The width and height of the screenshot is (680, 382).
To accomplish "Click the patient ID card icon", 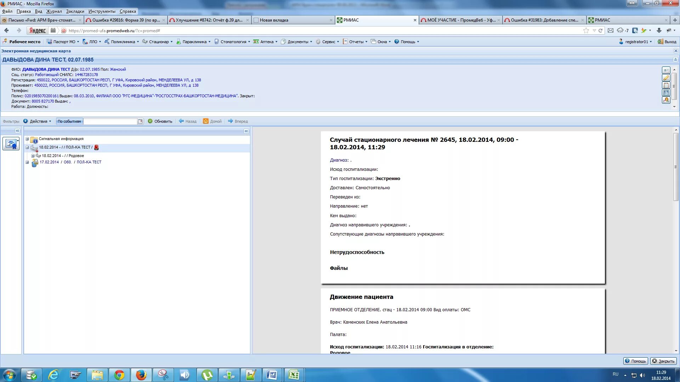I will (x=666, y=70).
